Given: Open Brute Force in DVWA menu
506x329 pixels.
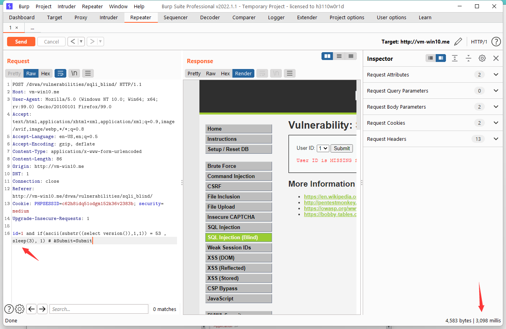Looking at the screenshot, I should 239,166.
